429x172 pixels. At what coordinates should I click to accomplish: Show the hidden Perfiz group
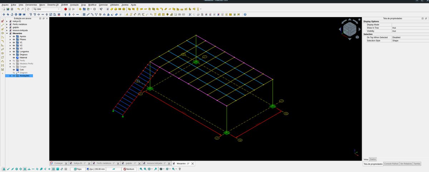tap(14, 61)
